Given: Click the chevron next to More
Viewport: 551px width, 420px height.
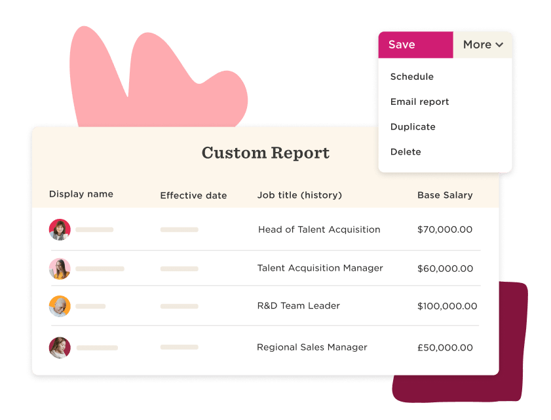Looking at the screenshot, I should pos(500,45).
